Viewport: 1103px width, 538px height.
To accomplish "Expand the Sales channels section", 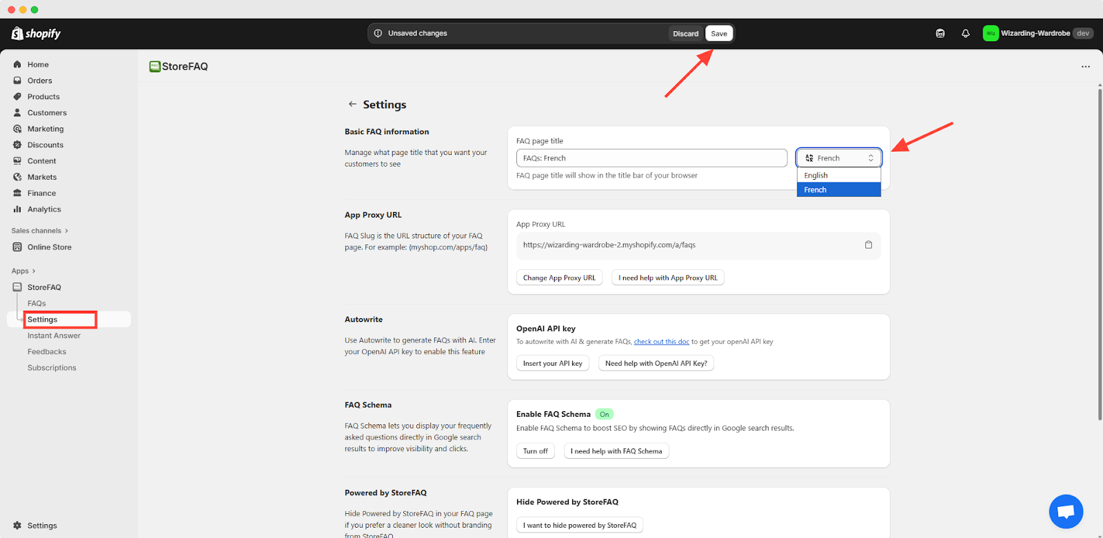I will (40, 231).
